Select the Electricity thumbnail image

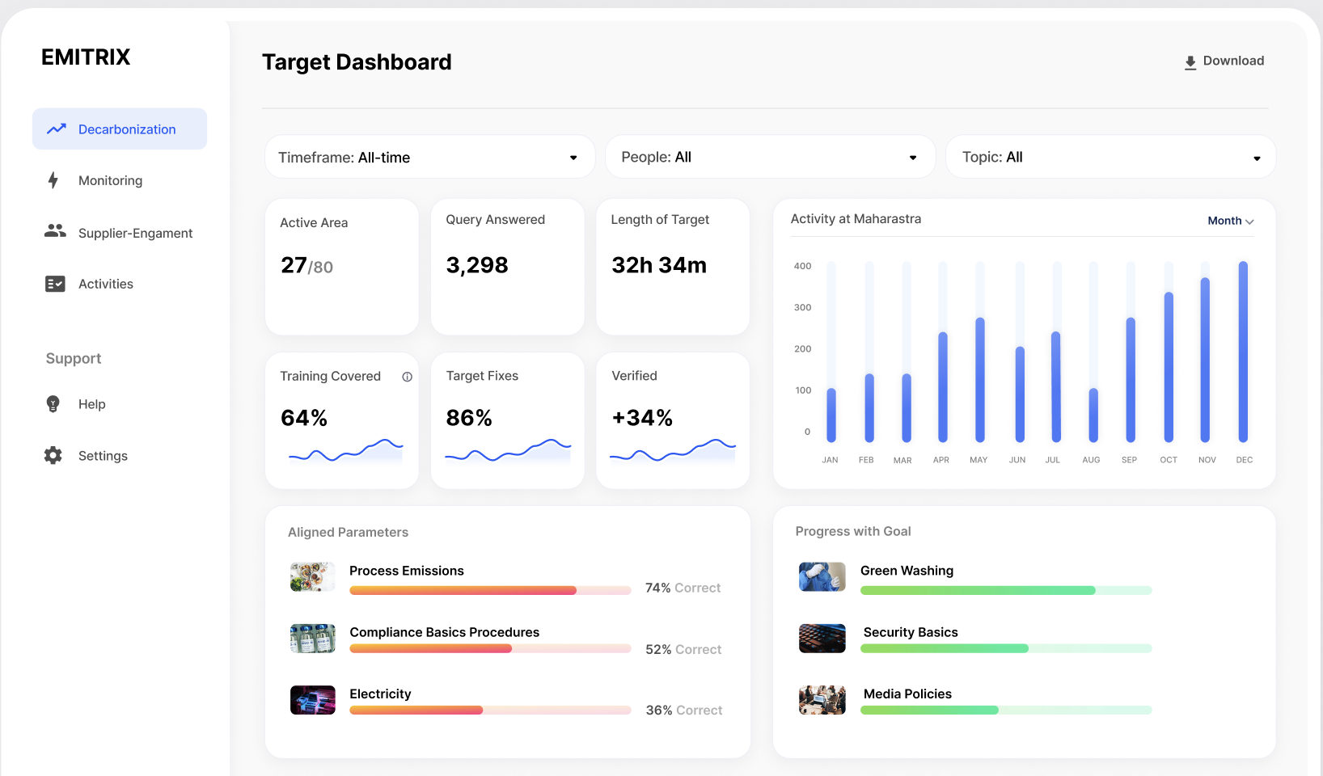pos(312,700)
